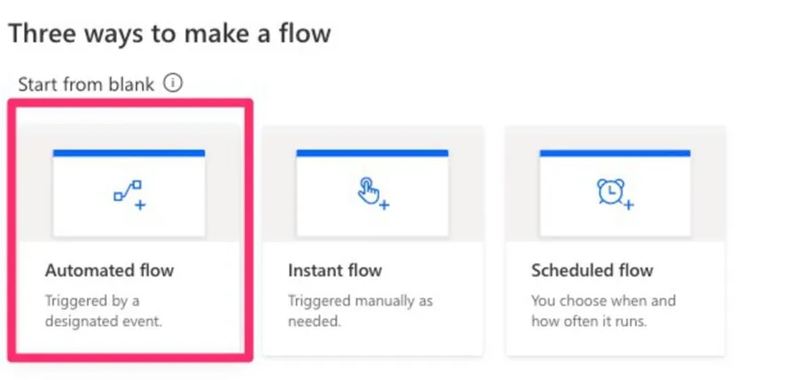Screen dimensions: 798x380
Task: Click the 'Start from blank' label
Action: point(86,84)
